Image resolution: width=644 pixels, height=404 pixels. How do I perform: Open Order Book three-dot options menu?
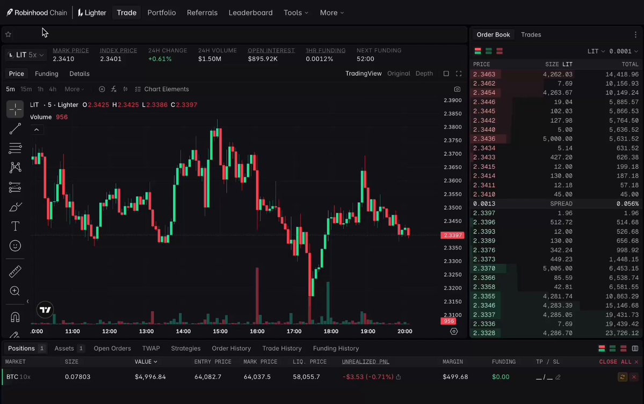click(x=635, y=35)
